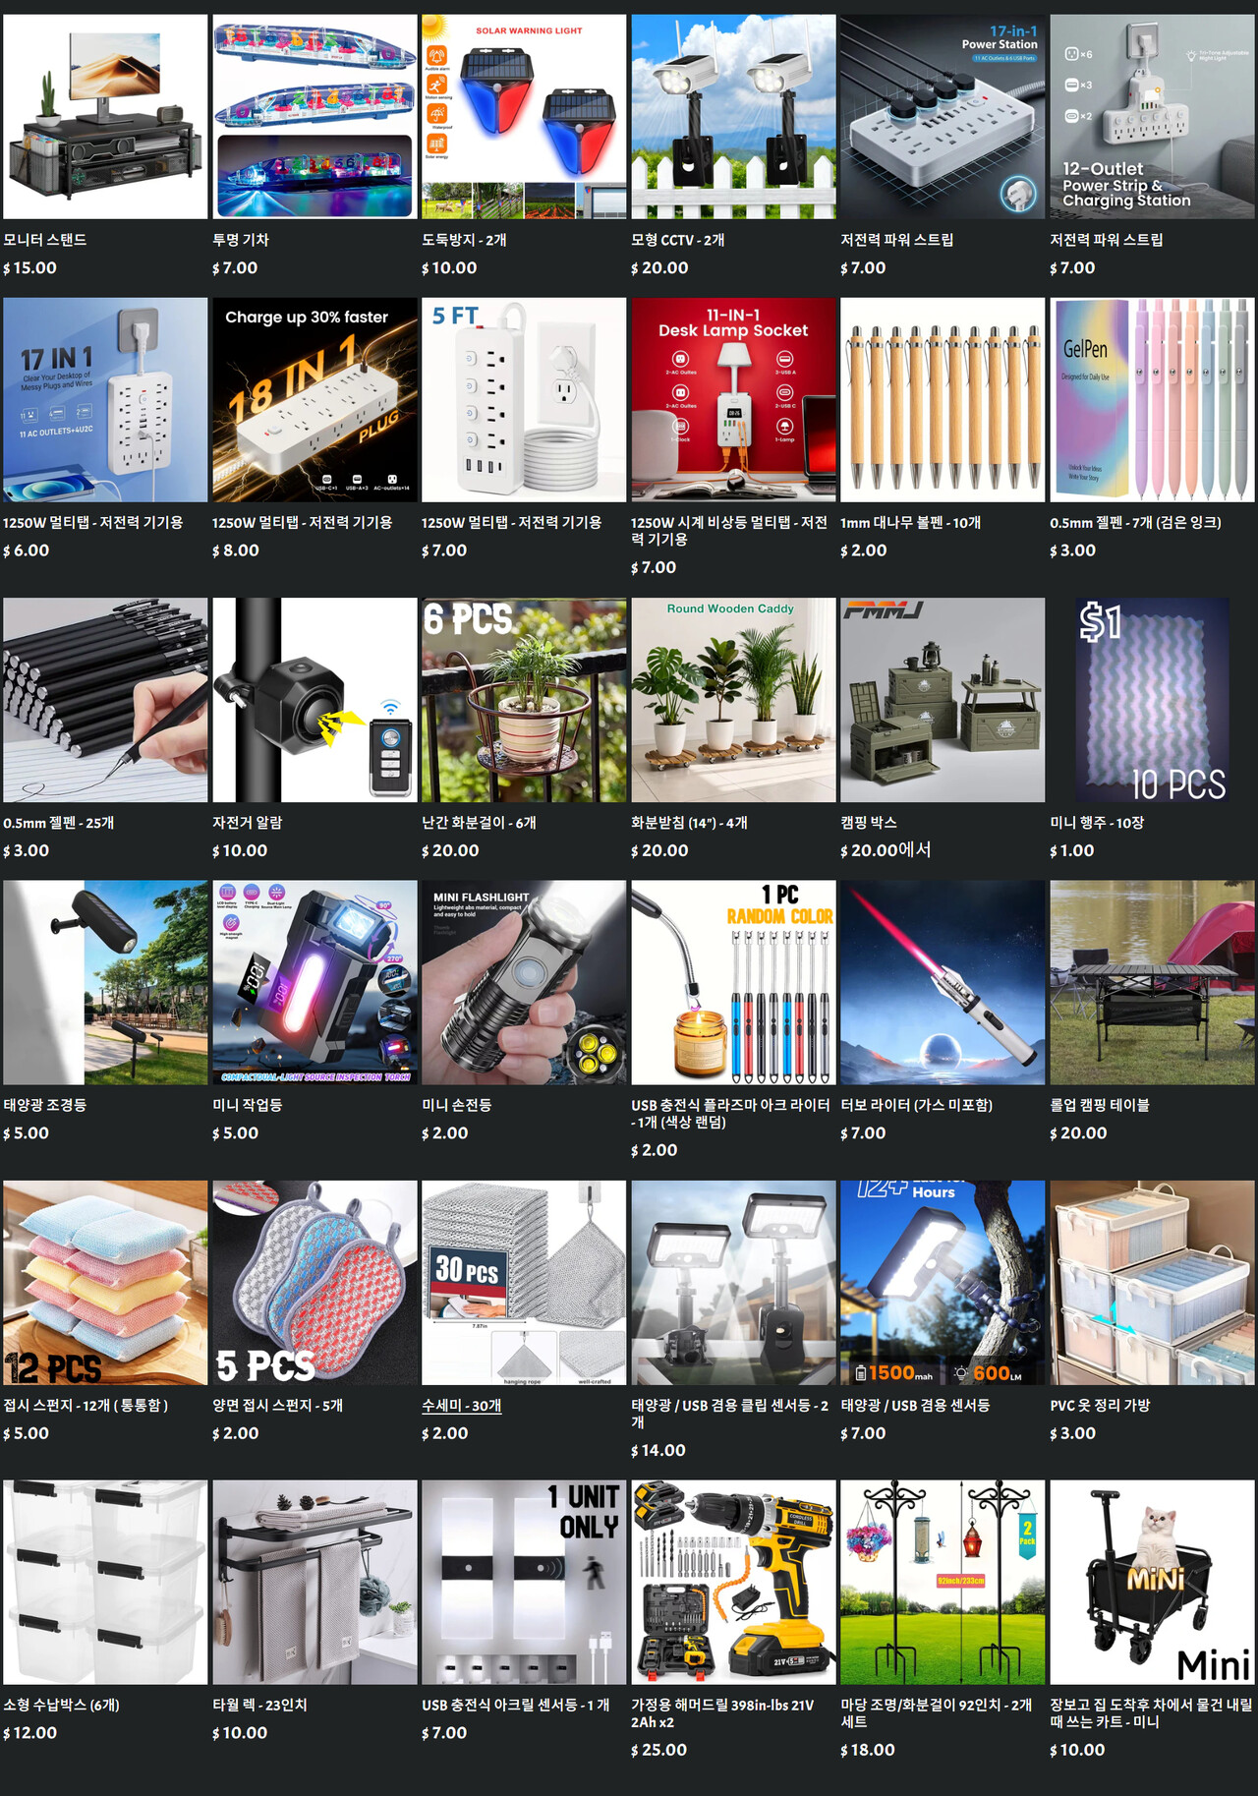Open the 캠핑 박스 product title
This screenshot has width=1258, height=1796.
point(869,823)
